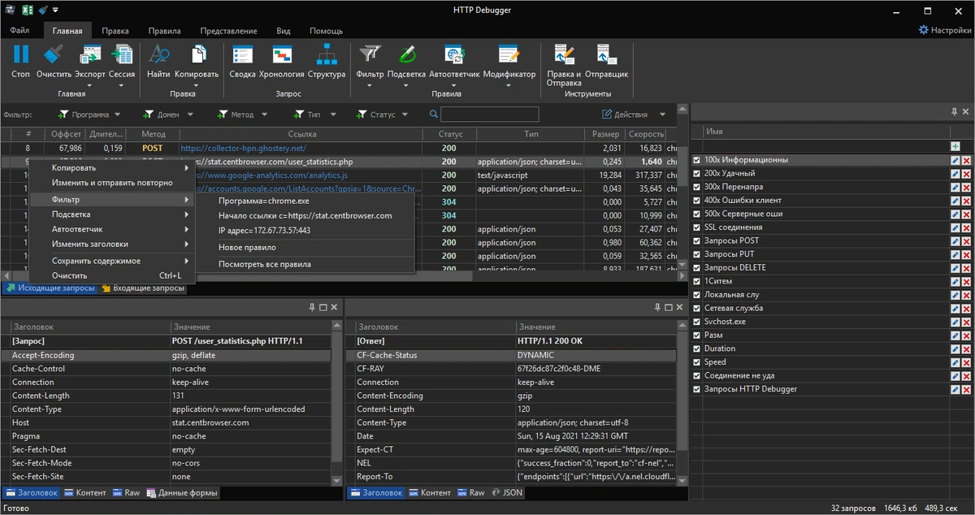
Task: Select filter Программа=chrome.exe
Action: (x=264, y=201)
